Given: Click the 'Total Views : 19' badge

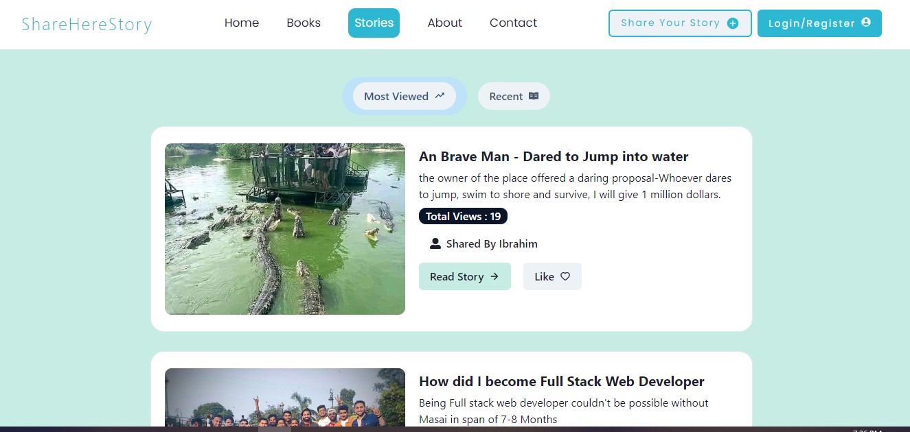Looking at the screenshot, I should click(463, 216).
